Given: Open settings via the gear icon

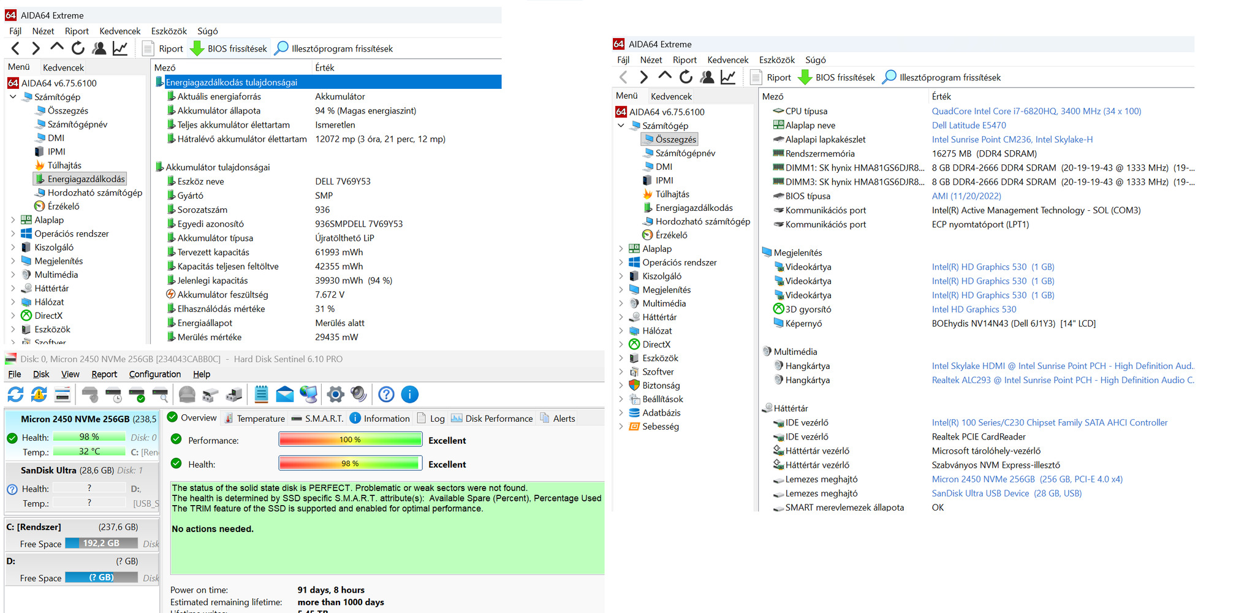Looking at the screenshot, I should click(x=336, y=394).
